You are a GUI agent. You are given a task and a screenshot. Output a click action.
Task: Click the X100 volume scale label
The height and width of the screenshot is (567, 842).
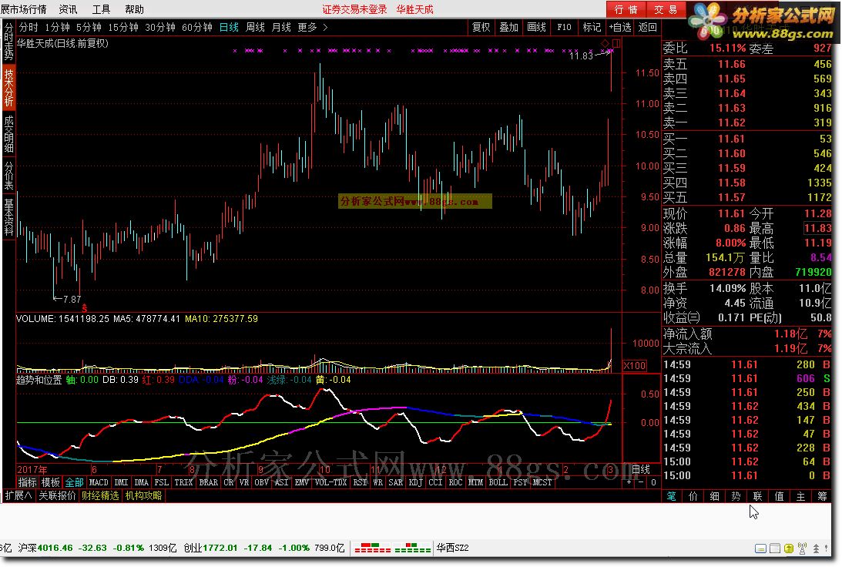pyautogui.click(x=634, y=366)
